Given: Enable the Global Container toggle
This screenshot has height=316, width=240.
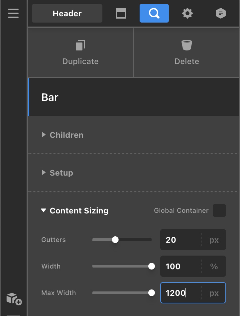Looking at the screenshot, I should click(219, 210).
